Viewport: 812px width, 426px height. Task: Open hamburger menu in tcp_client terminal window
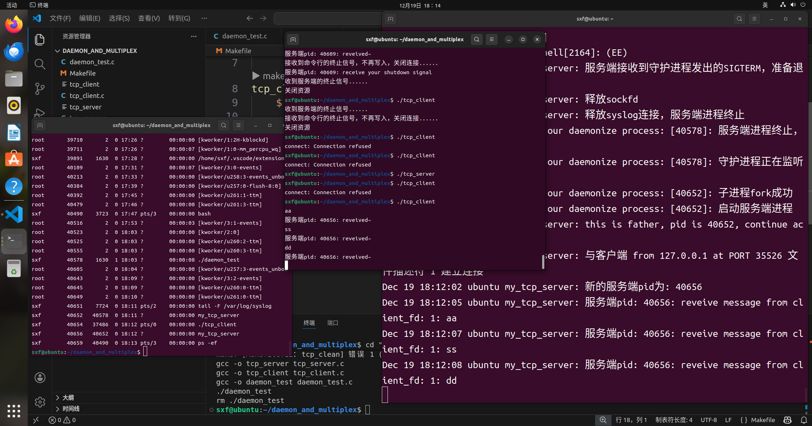tap(492, 39)
